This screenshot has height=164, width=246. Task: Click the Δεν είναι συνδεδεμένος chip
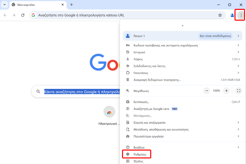[x=215, y=36]
